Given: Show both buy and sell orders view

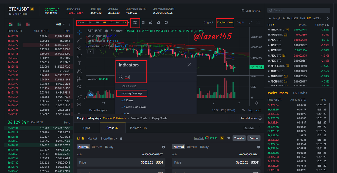Looking at the screenshot, I should (11, 24).
